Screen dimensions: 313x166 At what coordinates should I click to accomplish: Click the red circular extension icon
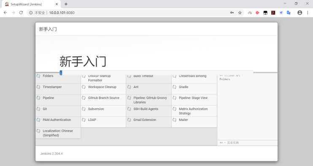(257, 13)
